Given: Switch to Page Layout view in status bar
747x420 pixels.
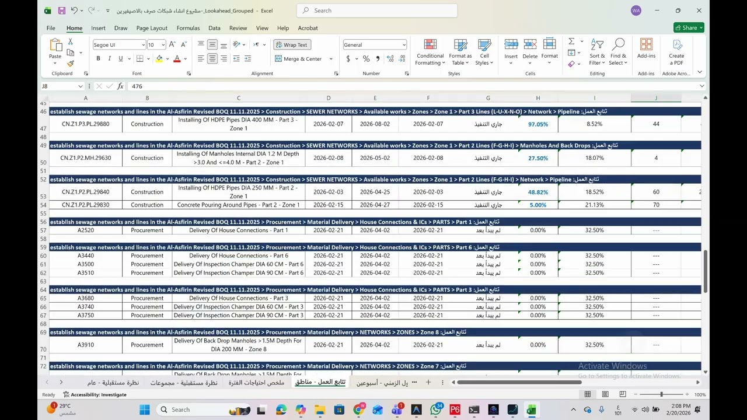Looking at the screenshot, I should 605,394.
